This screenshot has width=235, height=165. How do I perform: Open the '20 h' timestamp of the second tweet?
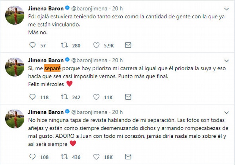pyautogui.click(x=118, y=60)
